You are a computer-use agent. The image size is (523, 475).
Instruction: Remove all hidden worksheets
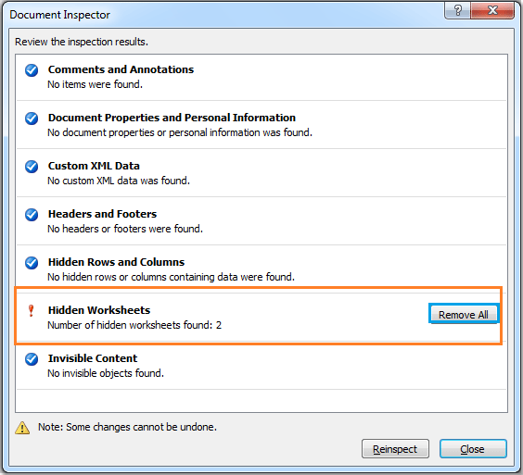tap(464, 315)
